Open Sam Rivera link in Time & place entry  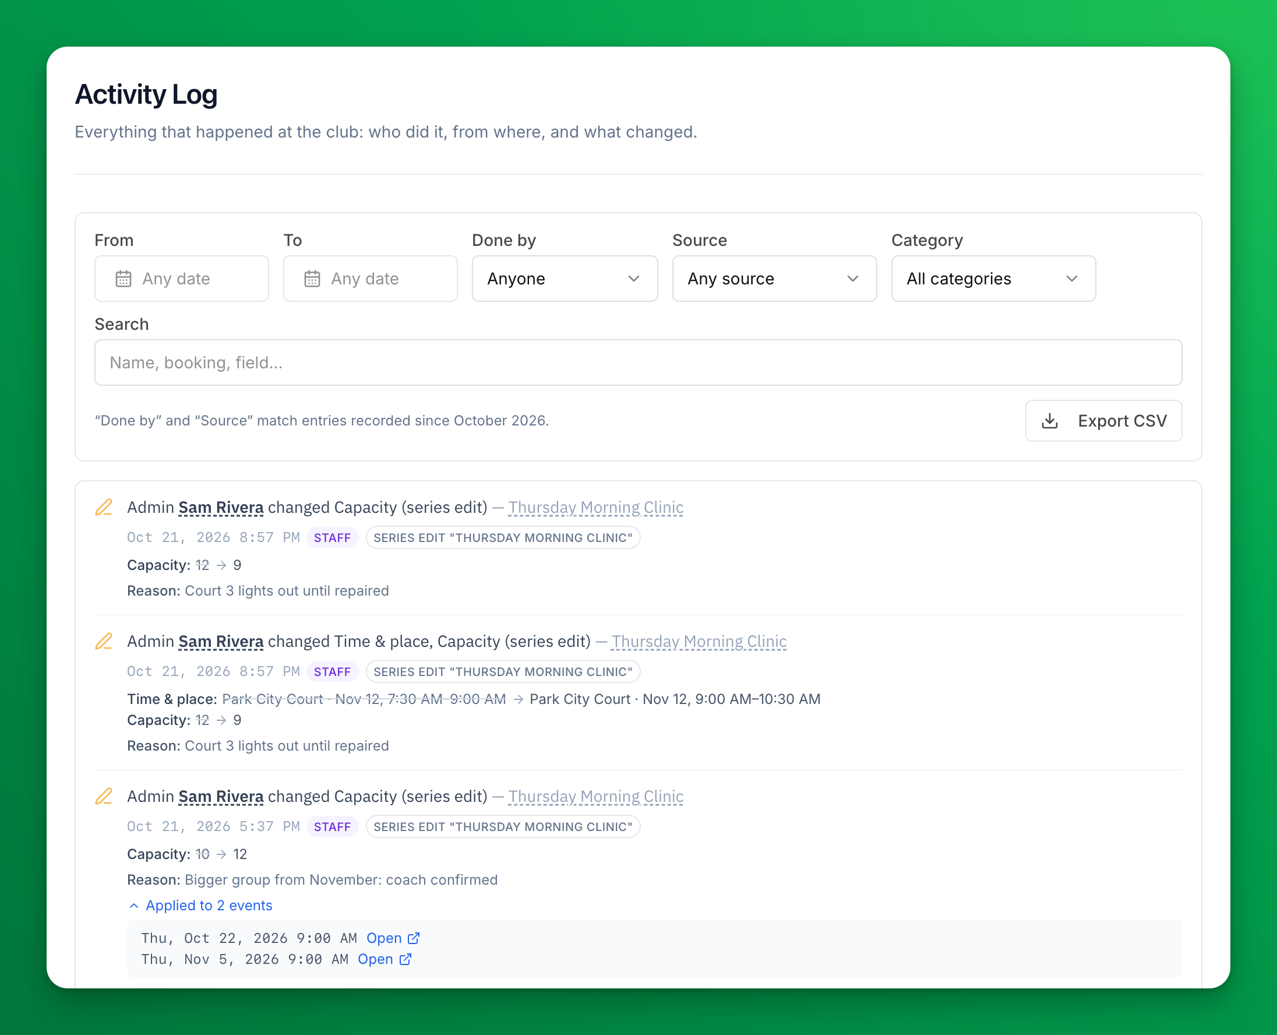click(x=221, y=642)
